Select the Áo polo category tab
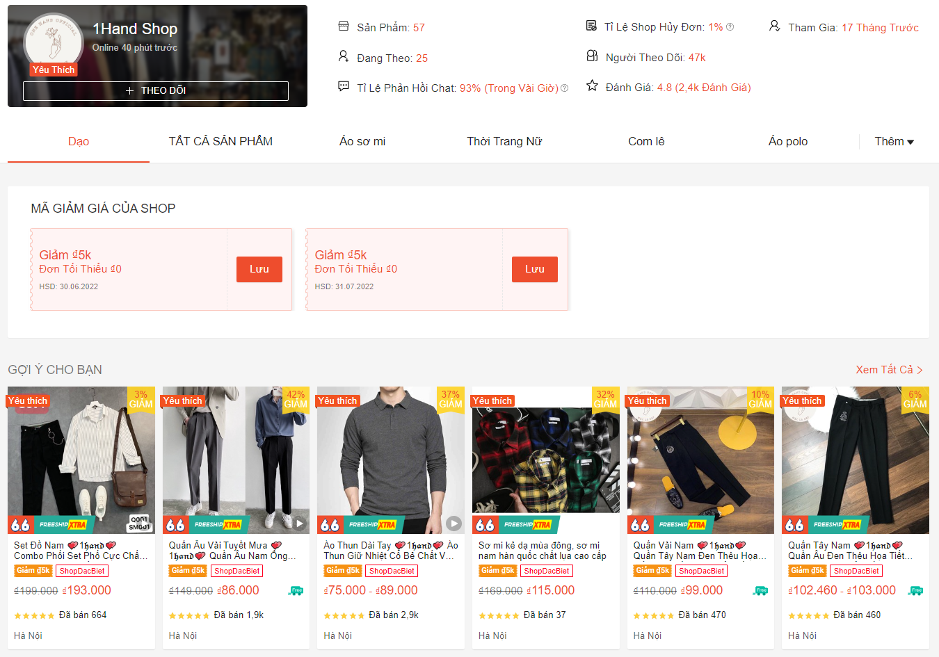Screen dimensions: 939x657 (x=787, y=141)
